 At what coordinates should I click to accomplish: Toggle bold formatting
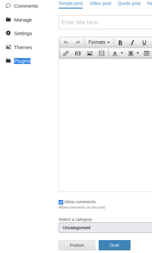[x=120, y=42]
